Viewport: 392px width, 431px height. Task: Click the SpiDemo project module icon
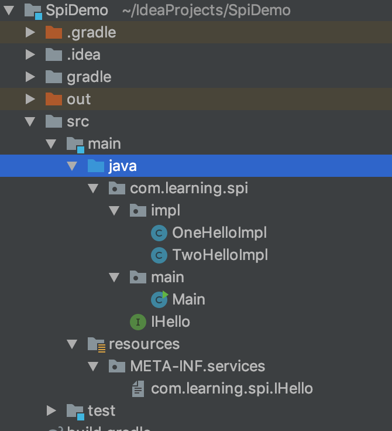33,12
